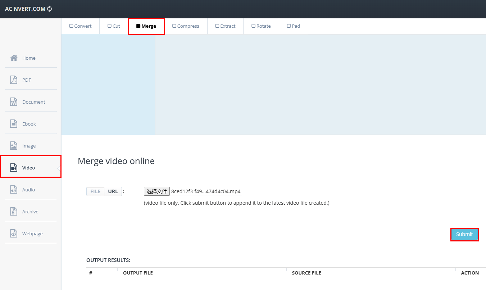Select the Rotate tab
Image resolution: width=486 pixels, height=290 pixels.
coord(261,26)
